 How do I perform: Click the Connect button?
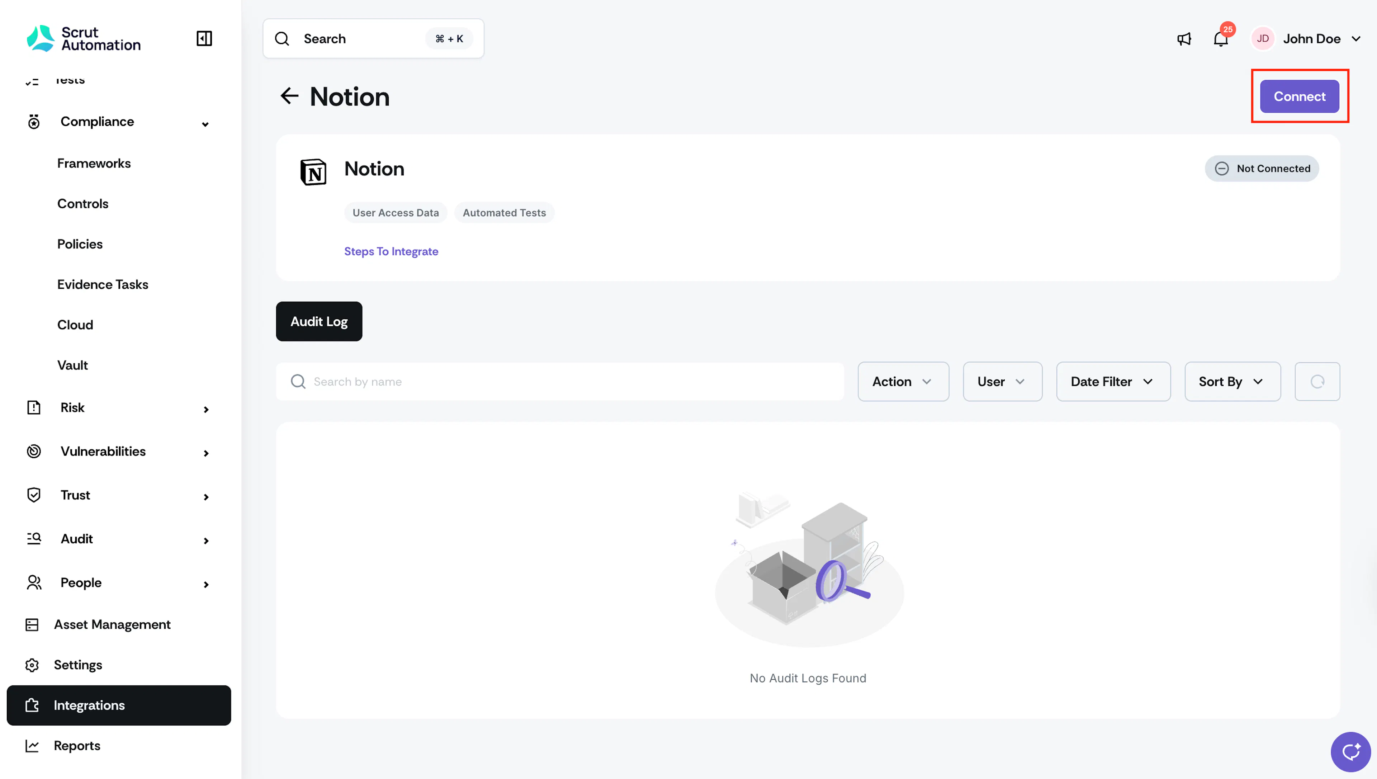(x=1299, y=96)
